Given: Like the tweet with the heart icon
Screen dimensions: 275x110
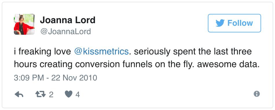Looking at the screenshot, I should [69, 95].
